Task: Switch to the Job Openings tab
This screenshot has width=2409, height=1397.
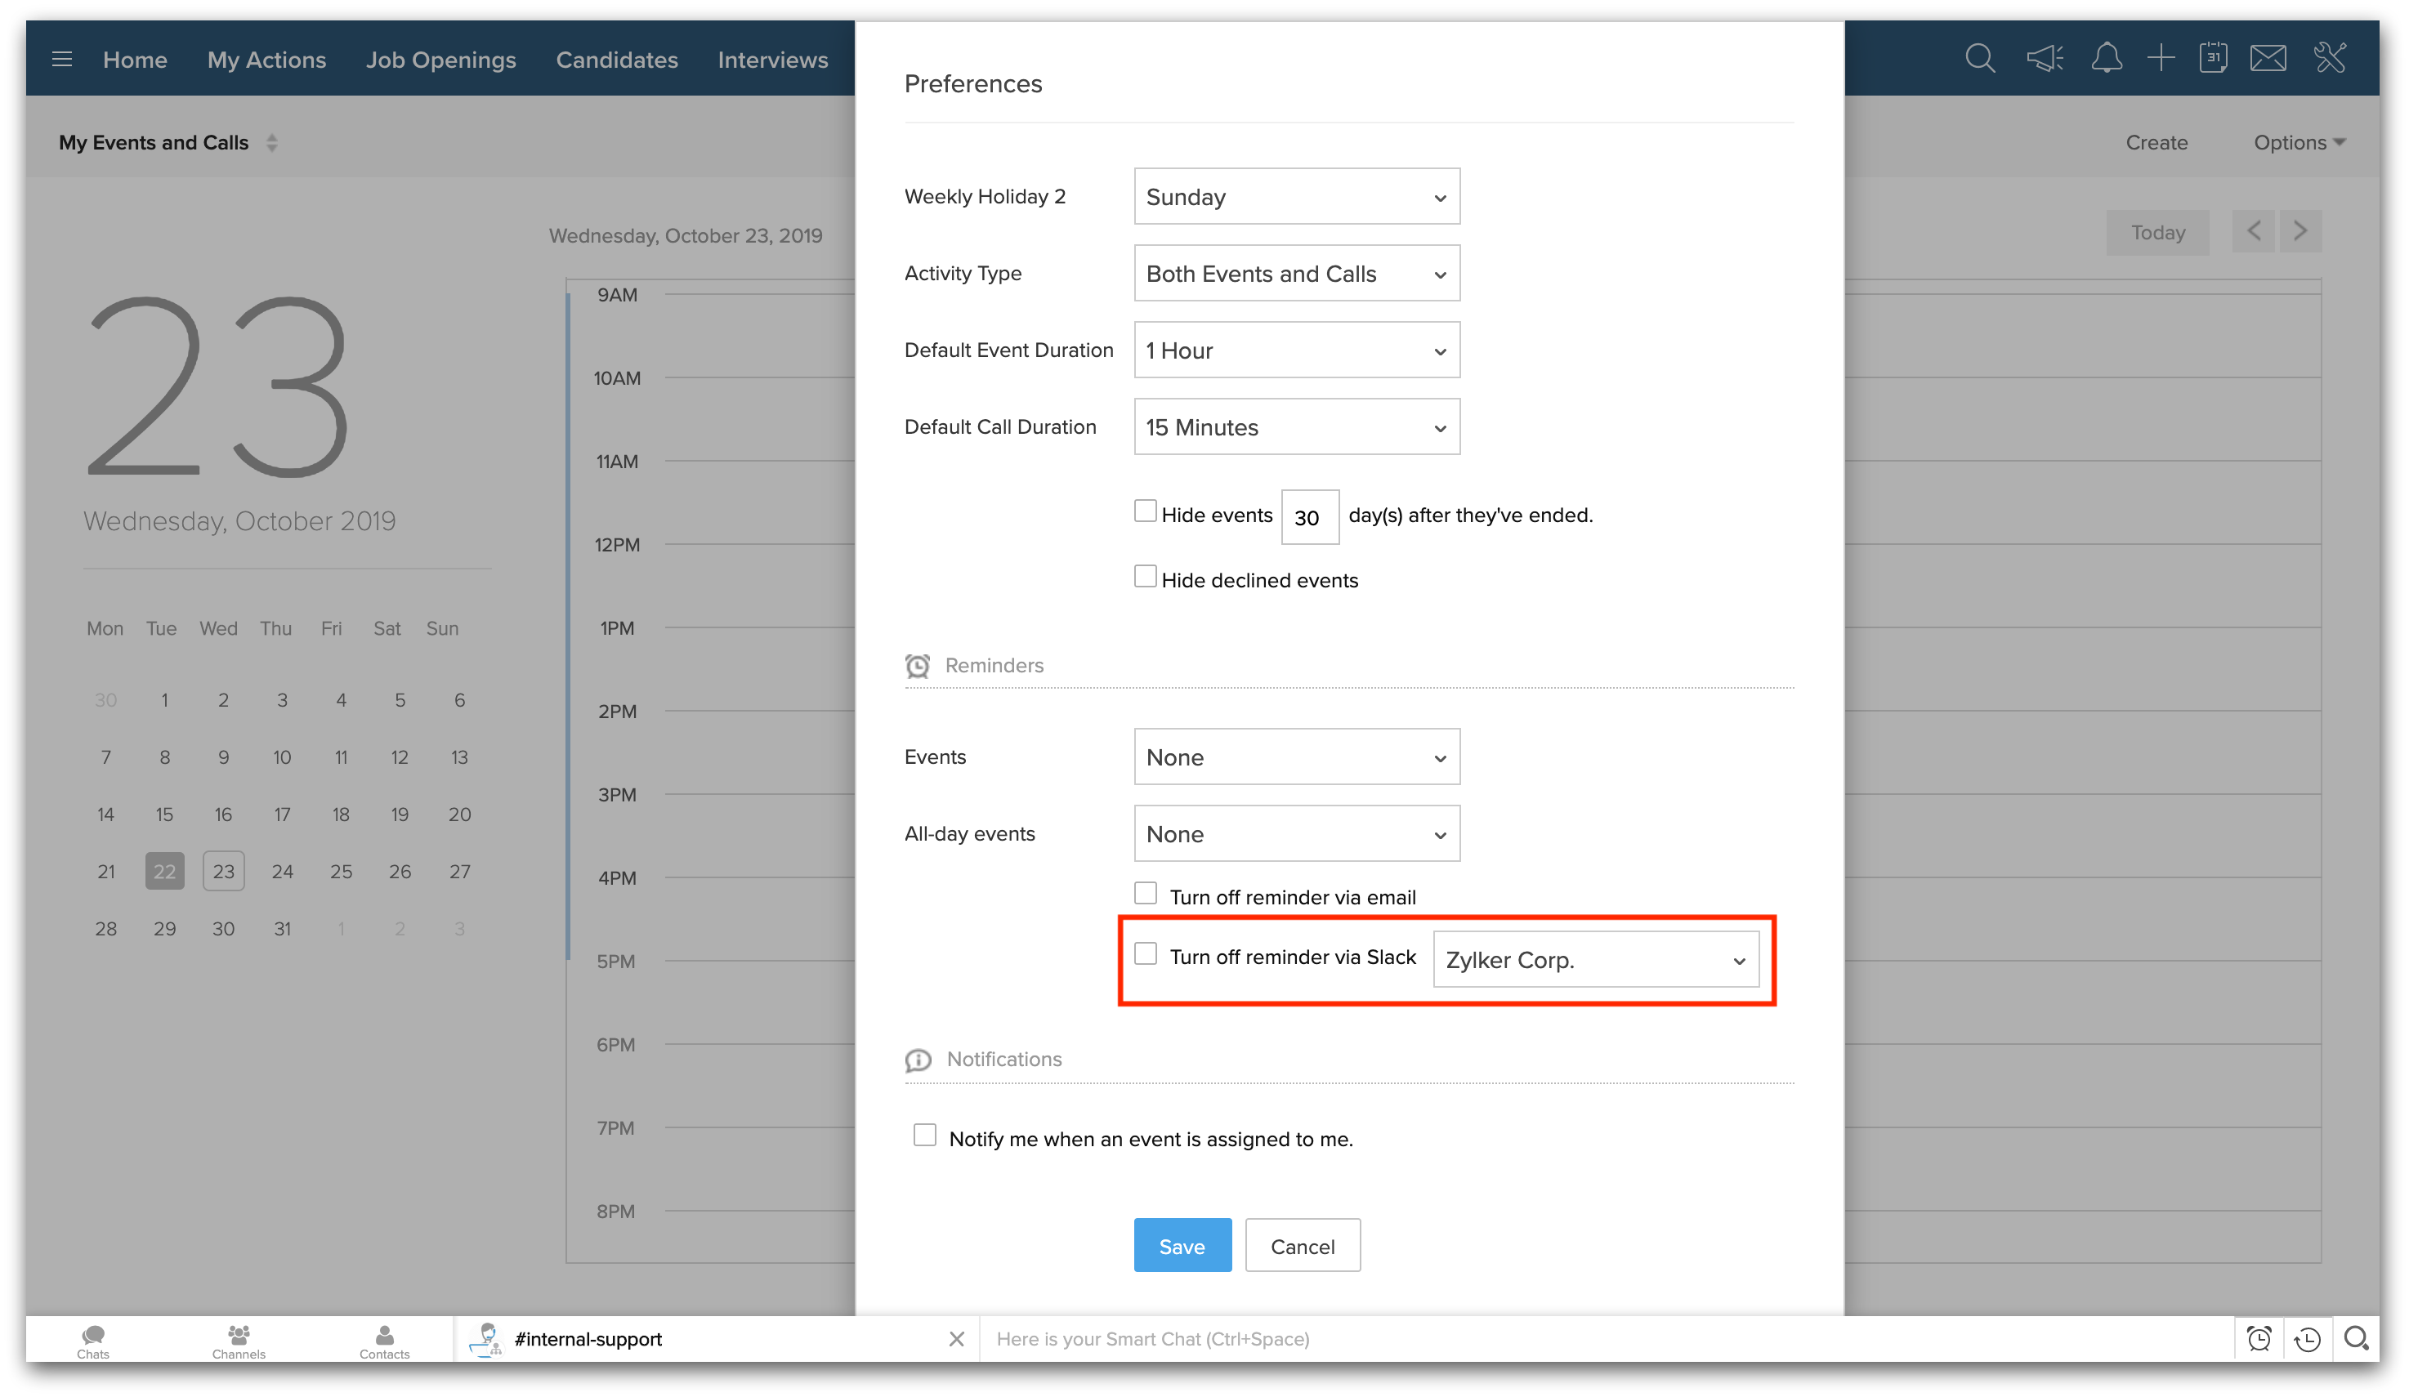Action: (x=440, y=60)
